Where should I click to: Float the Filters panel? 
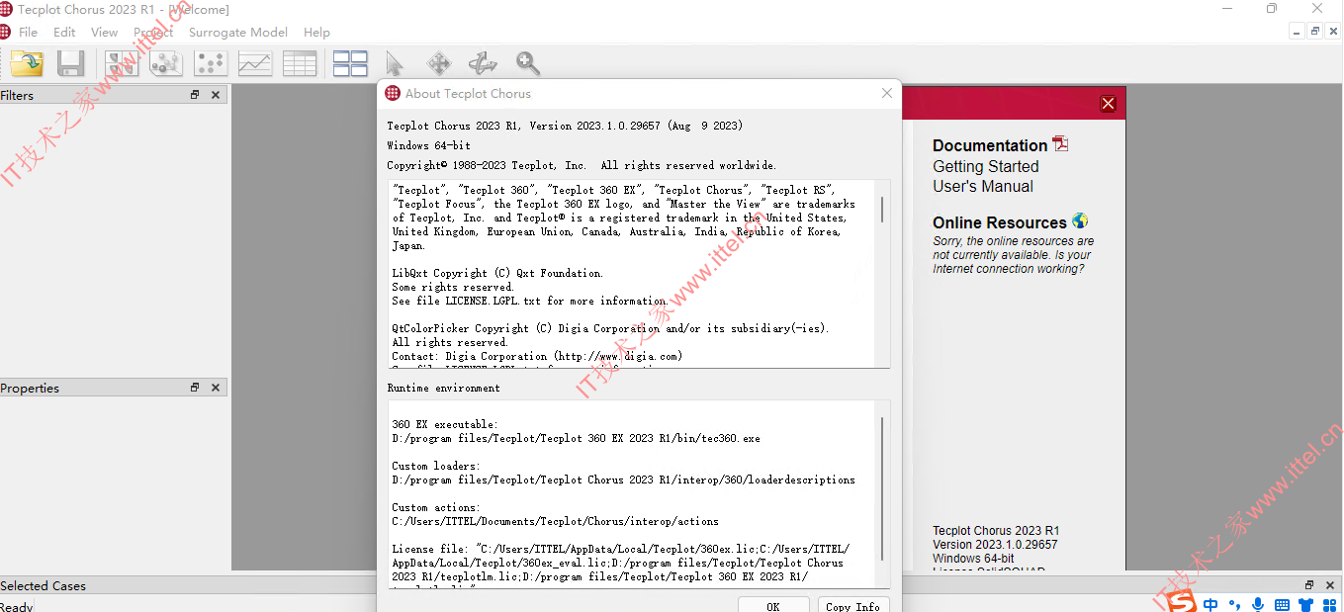tap(195, 95)
